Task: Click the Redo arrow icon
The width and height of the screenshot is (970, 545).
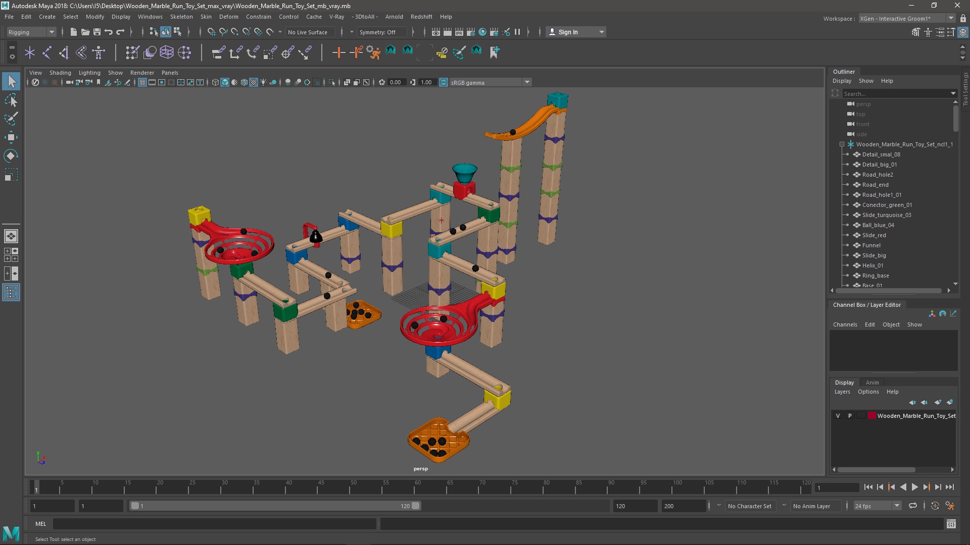Action: [120, 32]
